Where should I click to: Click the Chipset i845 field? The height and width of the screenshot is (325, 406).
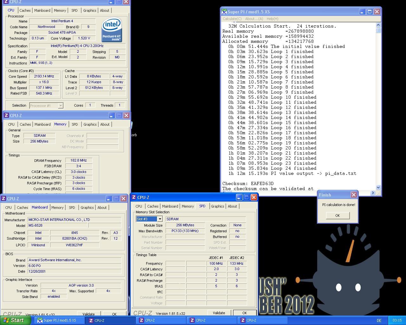pyautogui.click(x=75, y=233)
